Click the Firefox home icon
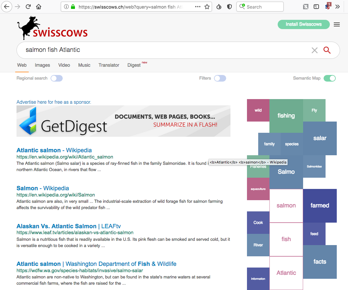The image size is (348, 290). point(38,6)
